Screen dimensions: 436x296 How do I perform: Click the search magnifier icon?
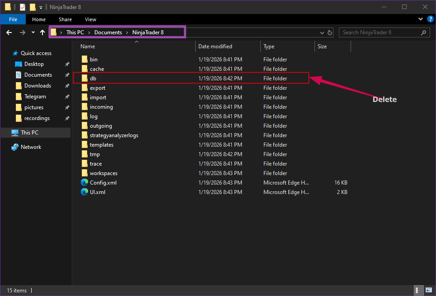(x=424, y=32)
